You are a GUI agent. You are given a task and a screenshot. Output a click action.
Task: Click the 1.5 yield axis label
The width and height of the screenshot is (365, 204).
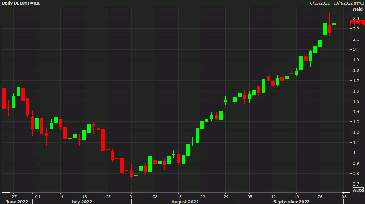[356, 101]
